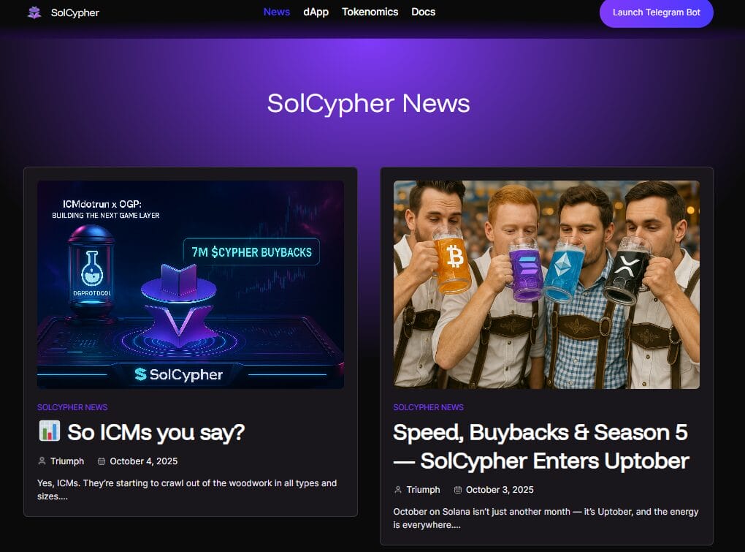Image resolution: width=745 pixels, height=552 pixels.
Task: Click the bar chart emoji icon
Action: pos(50,431)
